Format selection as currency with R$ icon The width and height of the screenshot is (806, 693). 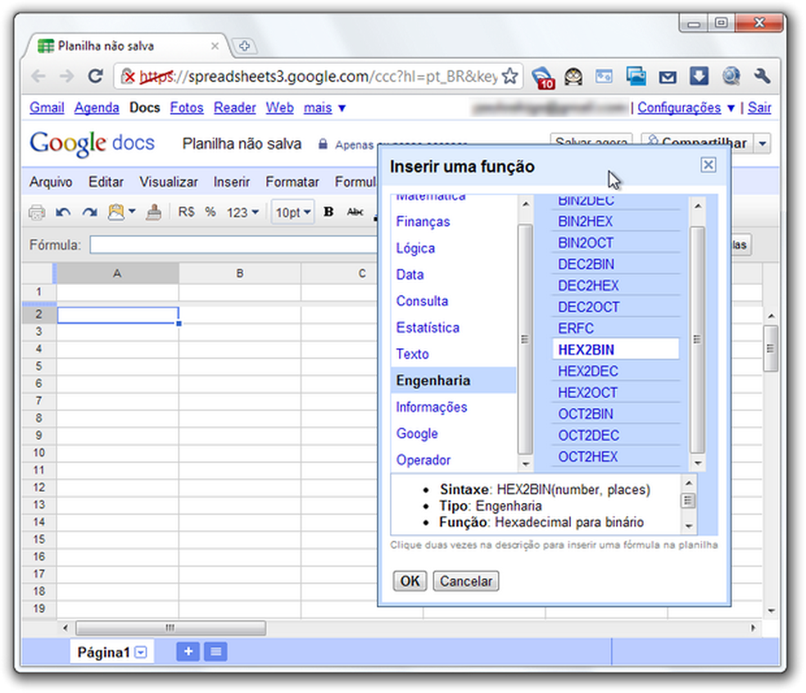(186, 211)
